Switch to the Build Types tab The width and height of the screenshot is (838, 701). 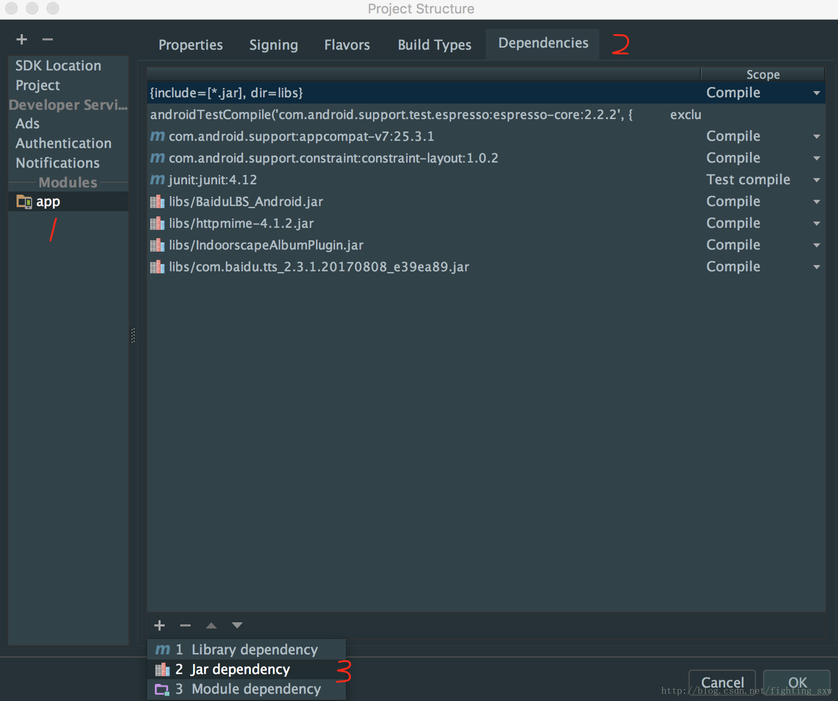[435, 45]
